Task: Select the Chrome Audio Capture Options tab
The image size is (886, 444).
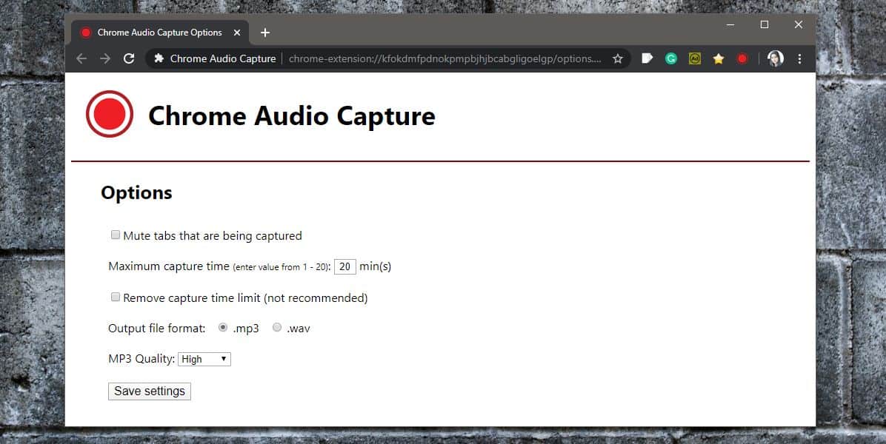Action: [160, 33]
